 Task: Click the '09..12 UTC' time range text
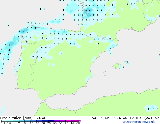(x=132, y=118)
